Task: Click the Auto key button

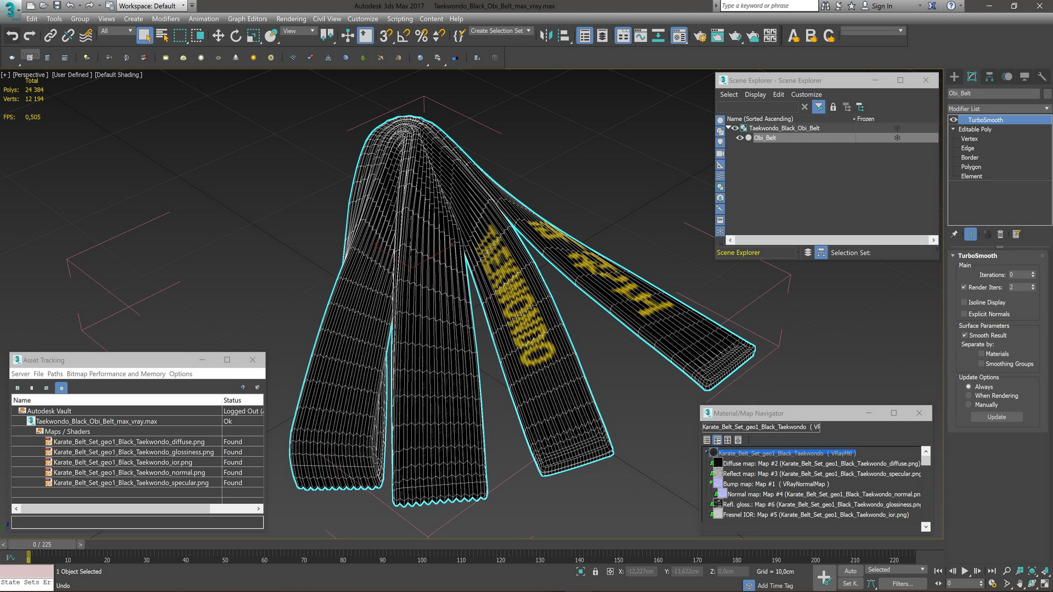Action: (850, 571)
